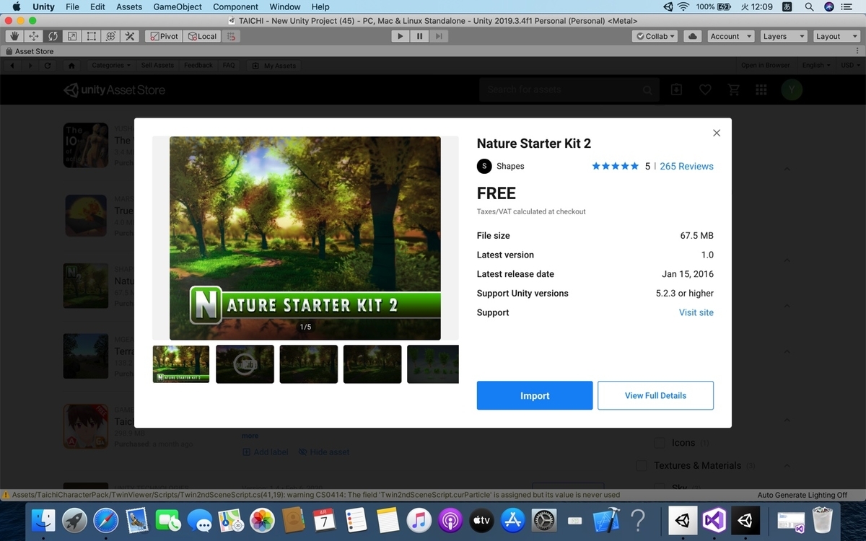Screen dimensions: 866x541
Task: Click Sell Assets link
Action: [x=157, y=66]
